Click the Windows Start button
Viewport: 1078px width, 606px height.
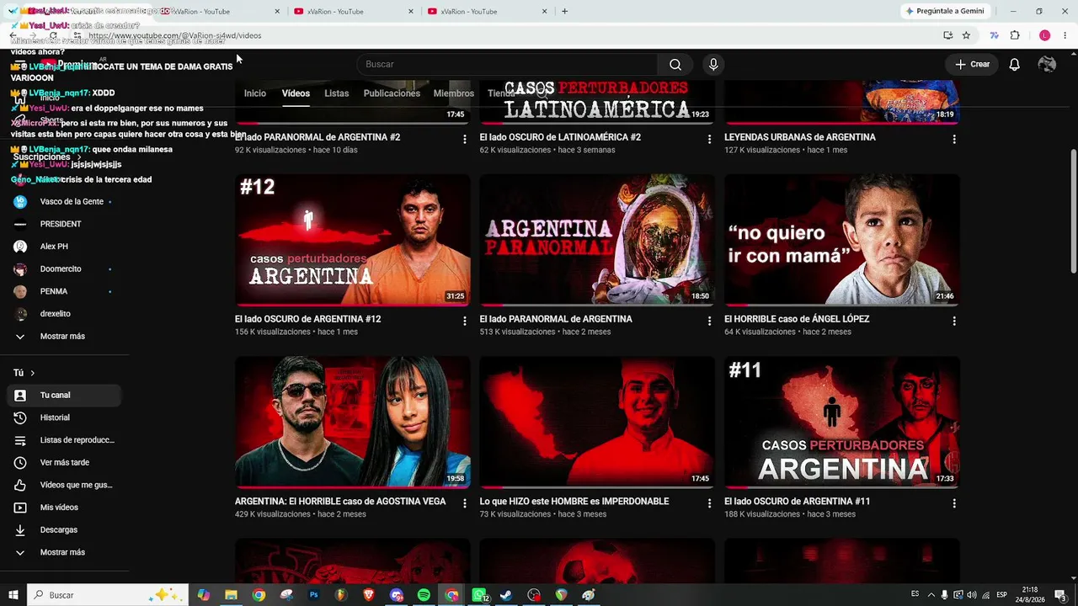[x=13, y=595]
